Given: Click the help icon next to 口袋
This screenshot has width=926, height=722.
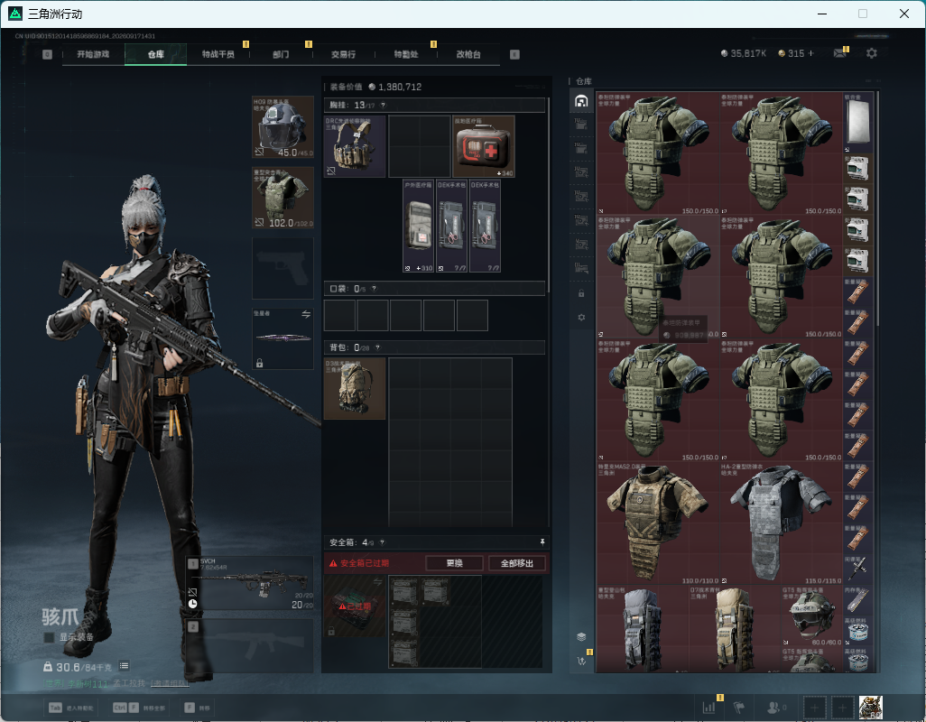Looking at the screenshot, I should (374, 289).
